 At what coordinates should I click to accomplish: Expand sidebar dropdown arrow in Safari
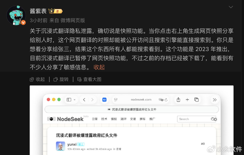75,100
